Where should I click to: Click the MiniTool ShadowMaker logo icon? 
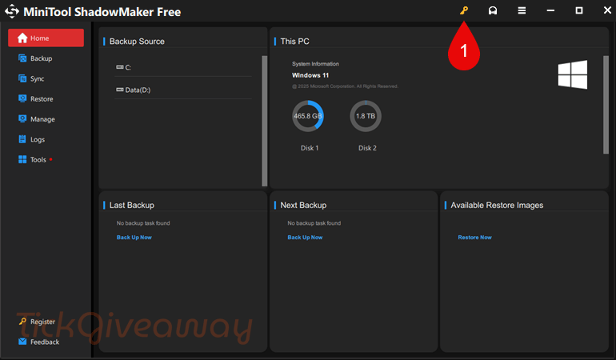click(12, 11)
